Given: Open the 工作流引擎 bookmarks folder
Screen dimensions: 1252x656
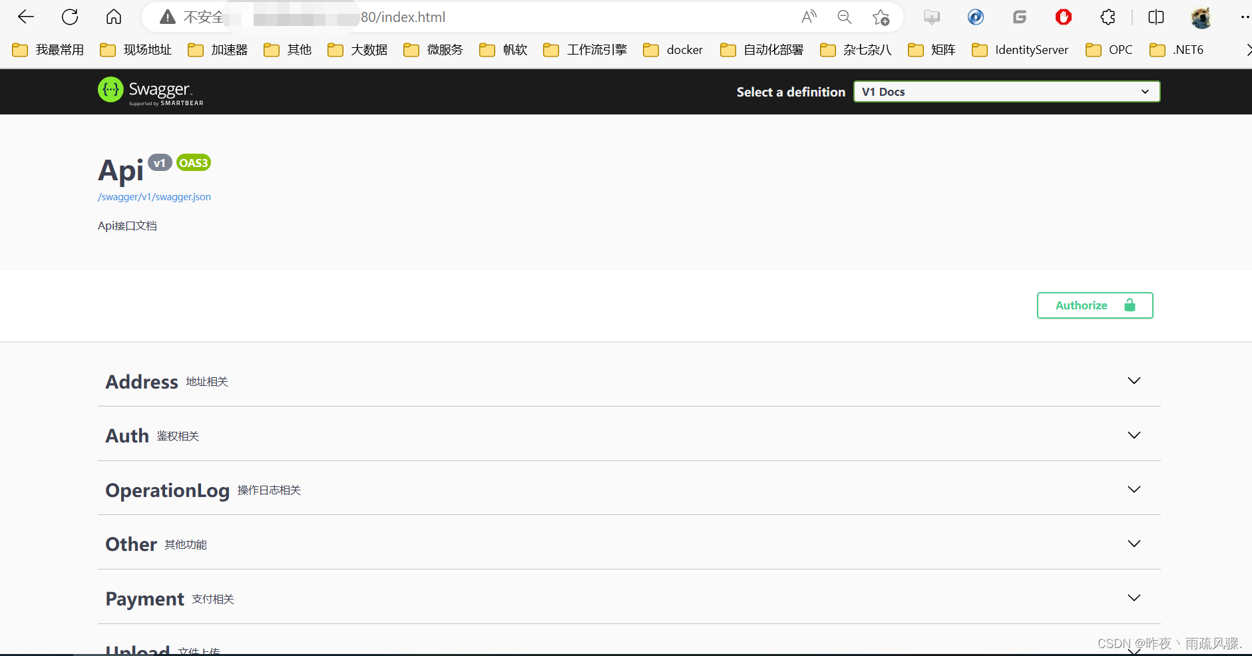Looking at the screenshot, I should [x=585, y=50].
